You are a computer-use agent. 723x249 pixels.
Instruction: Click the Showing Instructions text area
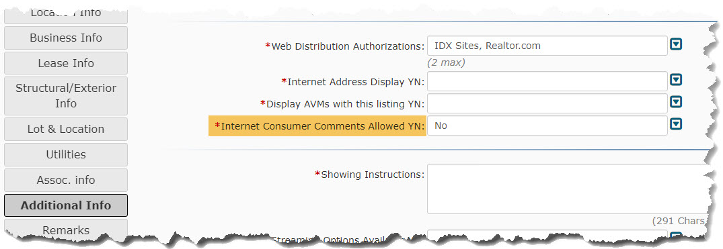click(567, 189)
